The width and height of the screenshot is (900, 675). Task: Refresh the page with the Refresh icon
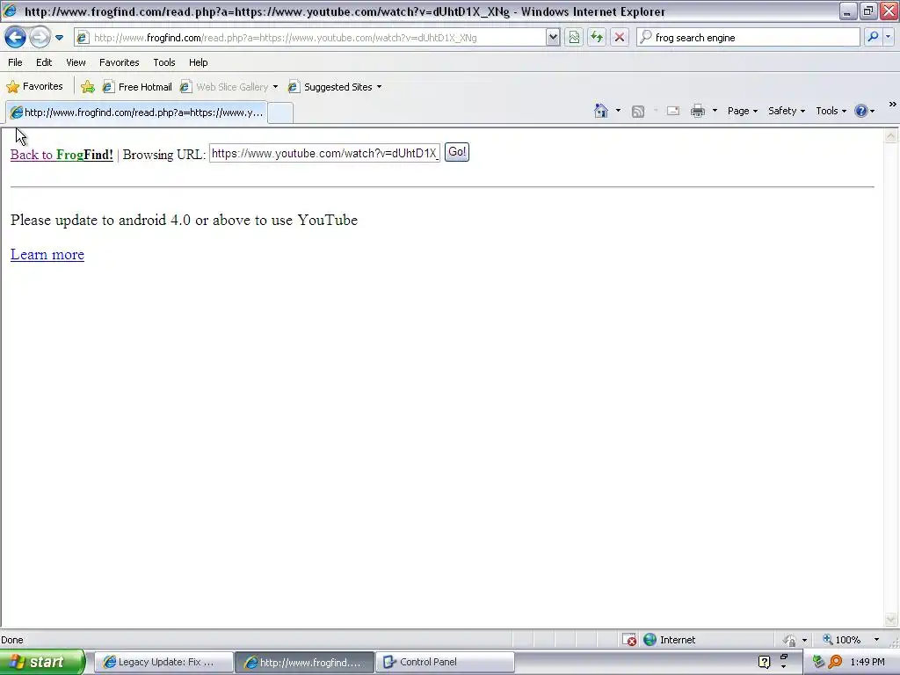(x=597, y=38)
